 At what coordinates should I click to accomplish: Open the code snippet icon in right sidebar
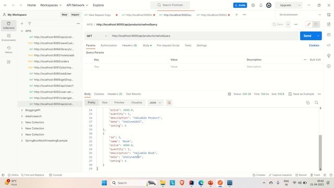click(329, 45)
